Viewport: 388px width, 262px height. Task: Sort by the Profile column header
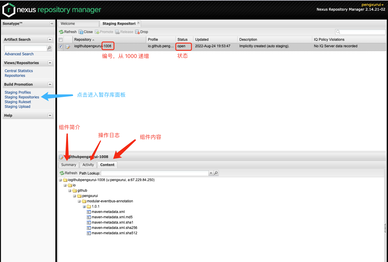(x=161, y=40)
